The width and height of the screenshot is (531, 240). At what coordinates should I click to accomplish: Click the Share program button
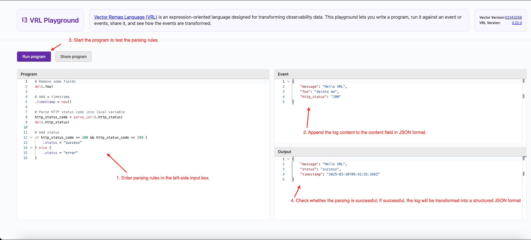coord(73,57)
